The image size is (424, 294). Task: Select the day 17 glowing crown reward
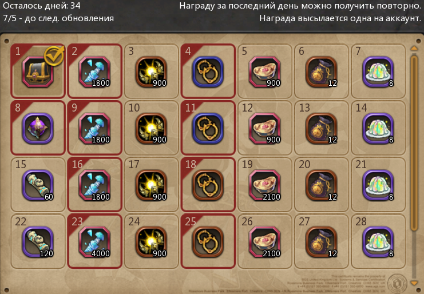(x=151, y=185)
